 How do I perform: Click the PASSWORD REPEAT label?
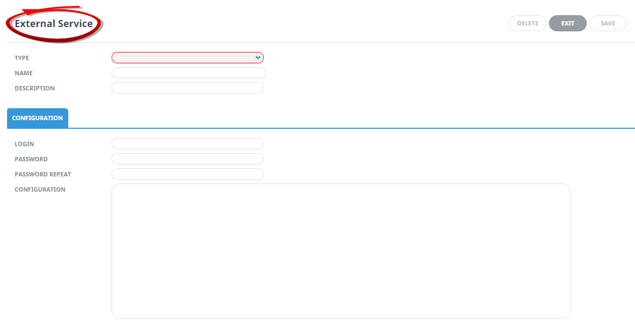click(x=43, y=174)
